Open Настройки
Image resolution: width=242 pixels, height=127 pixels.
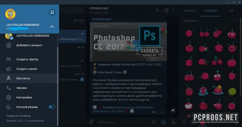coord(29,98)
